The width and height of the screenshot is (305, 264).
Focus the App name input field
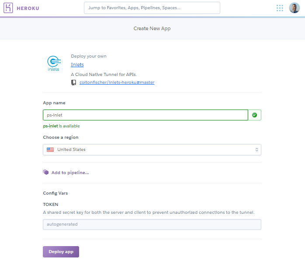[x=146, y=115]
